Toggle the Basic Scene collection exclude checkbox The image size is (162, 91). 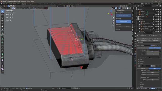[154, 16]
